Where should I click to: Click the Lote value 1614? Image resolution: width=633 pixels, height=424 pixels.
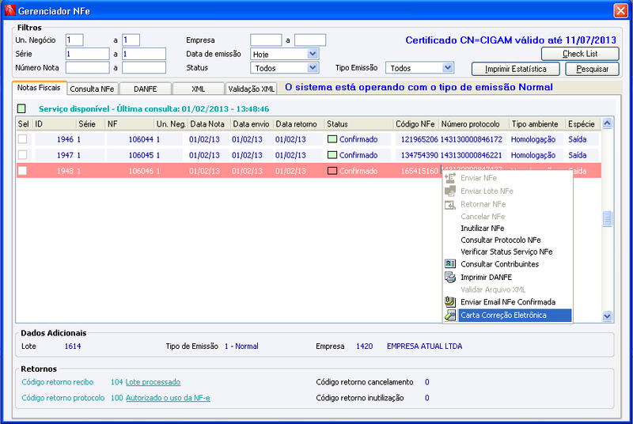[x=73, y=346]
